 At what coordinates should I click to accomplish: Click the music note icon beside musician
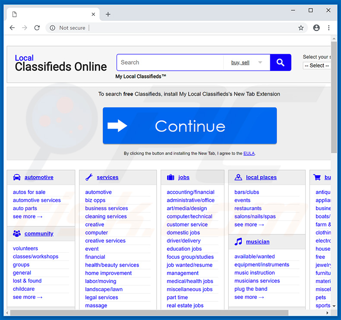(x=238, y=242)
